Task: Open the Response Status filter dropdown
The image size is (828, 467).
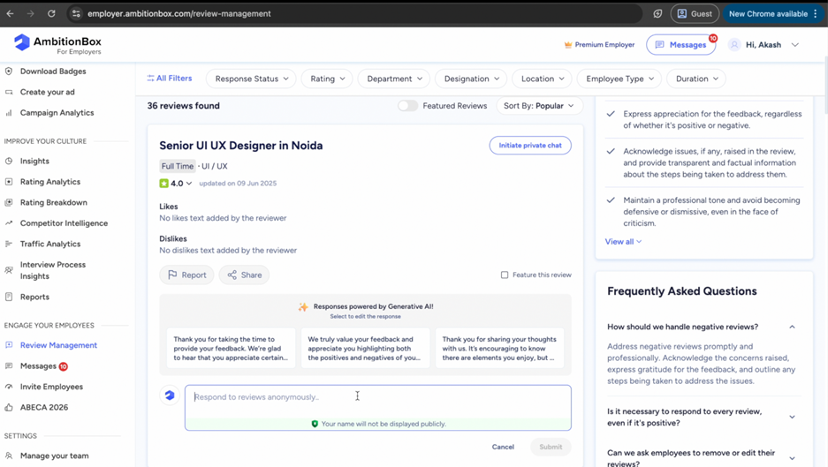Action: point(252,79)
